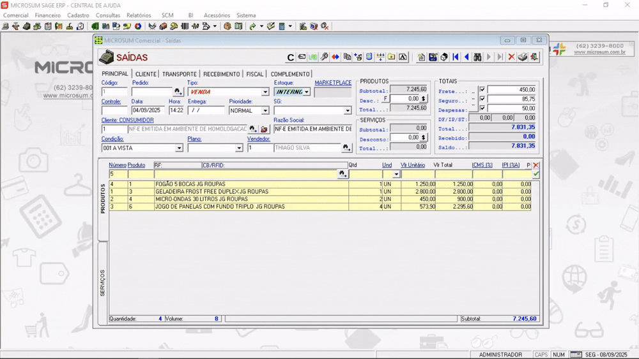Click the Data field showing 04/09/2025

pos(148,110)
